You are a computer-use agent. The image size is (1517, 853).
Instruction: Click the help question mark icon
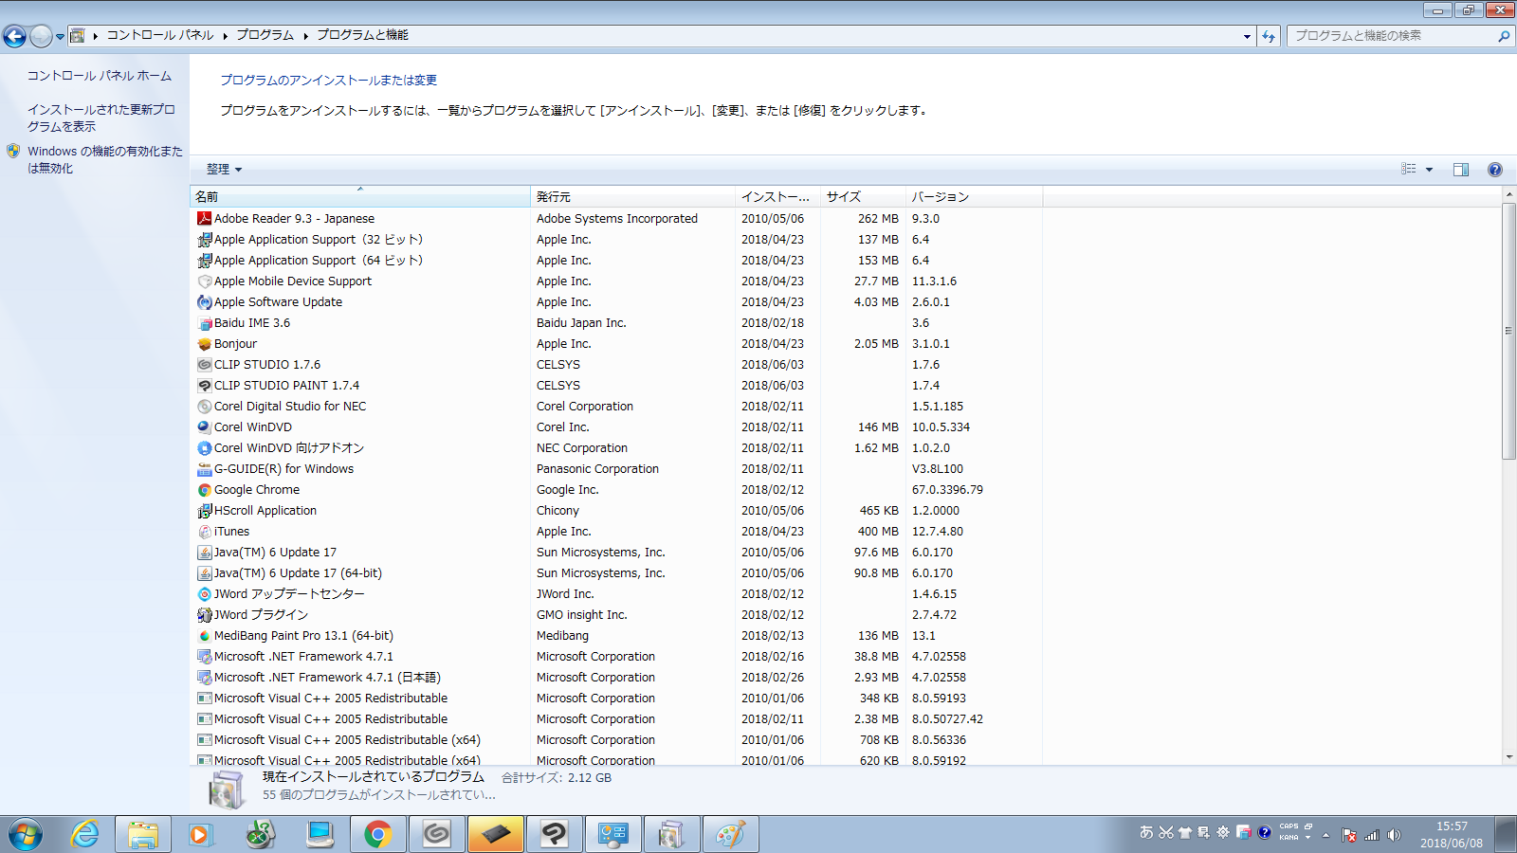pos(1495,170)
